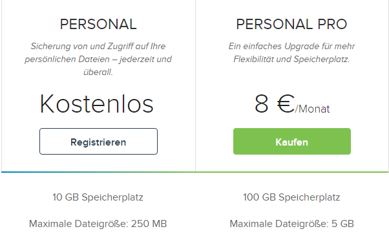Click 'Flexibilität und Speicherplatz.' text line

click(x=292, y=60)
